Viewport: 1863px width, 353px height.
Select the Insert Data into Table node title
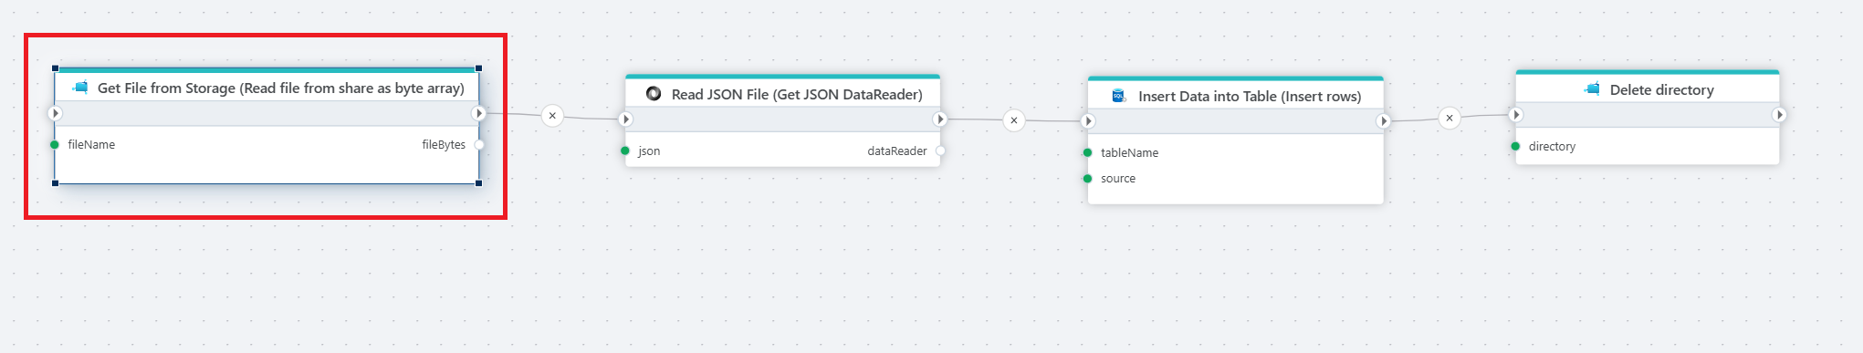point(1250,96)
